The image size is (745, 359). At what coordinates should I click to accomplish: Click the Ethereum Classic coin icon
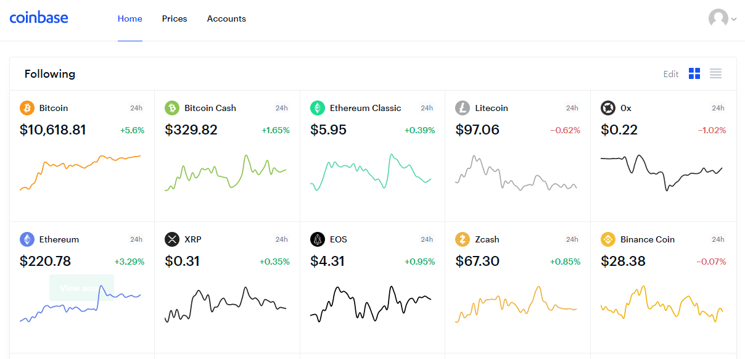coord(318,108)
